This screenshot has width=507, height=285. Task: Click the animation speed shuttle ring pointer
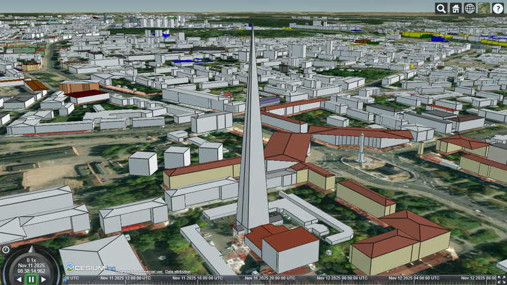(32, 249)
